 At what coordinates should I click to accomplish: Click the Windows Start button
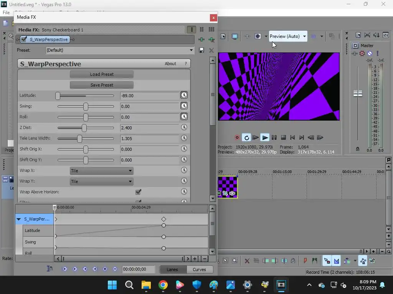click(x=112, y=285)
